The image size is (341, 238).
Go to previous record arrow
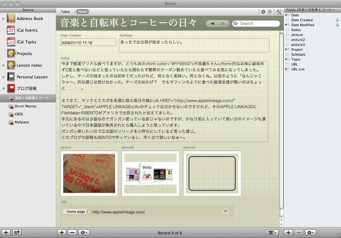(212, 23)
